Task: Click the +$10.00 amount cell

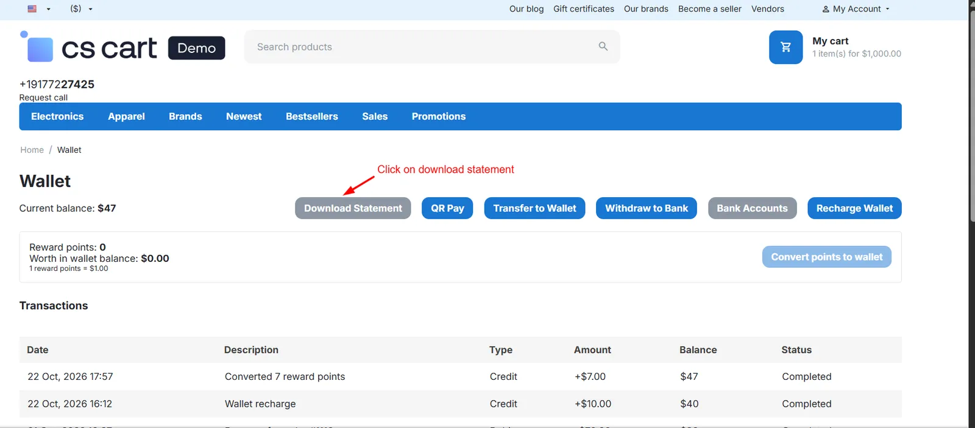Action: (x=593, y=404)
